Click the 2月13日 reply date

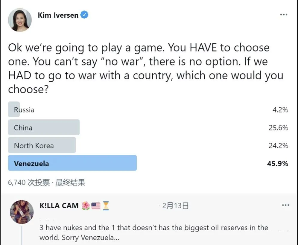[176, 206]
